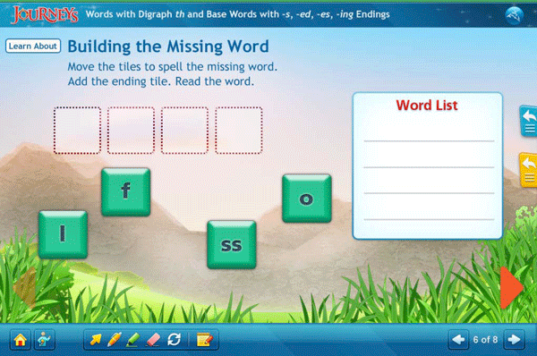Go to next page with right arrow button
The height and width of the screenshot is (356, 537).
point(514,340)
